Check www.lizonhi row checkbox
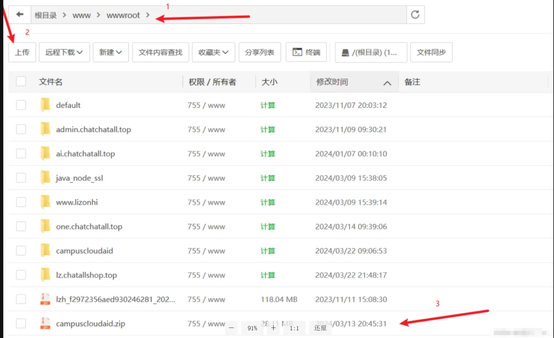The height and width of the screenshot is (338, 554). coord(21,202)
